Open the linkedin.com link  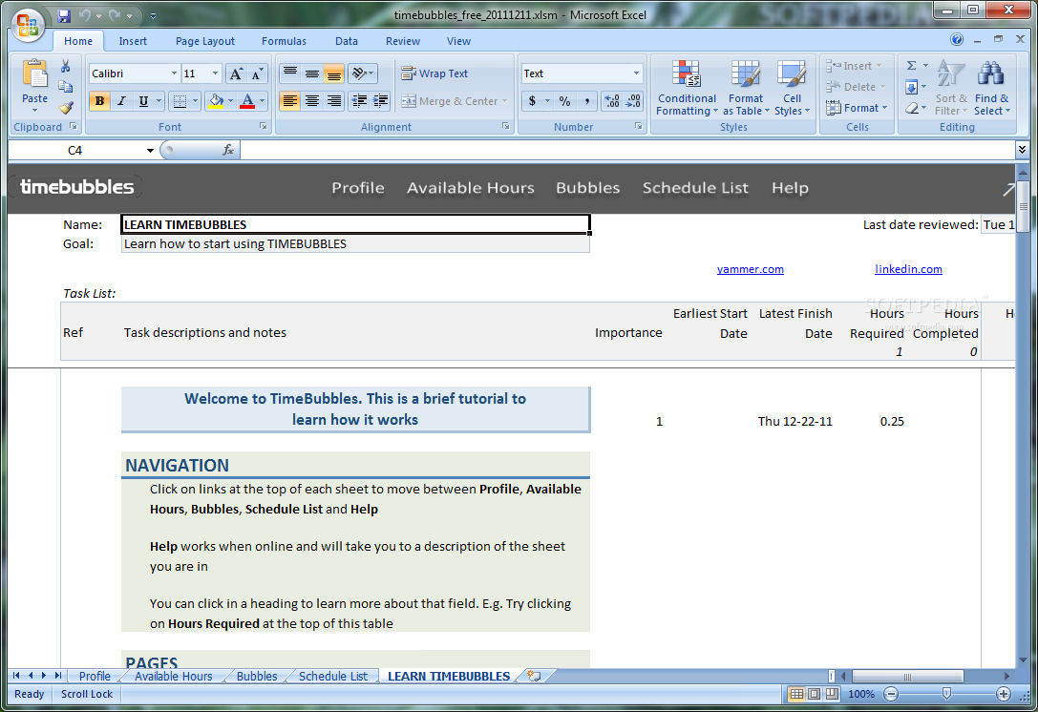(908, 269)
